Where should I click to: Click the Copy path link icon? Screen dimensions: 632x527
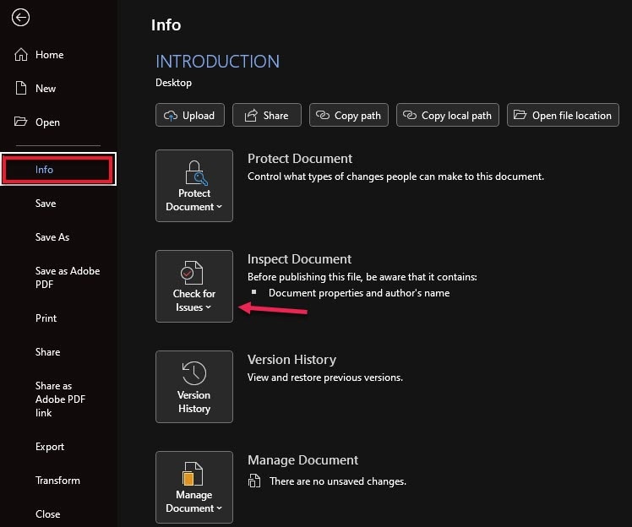pyautogui.click(x=324, y=116)
